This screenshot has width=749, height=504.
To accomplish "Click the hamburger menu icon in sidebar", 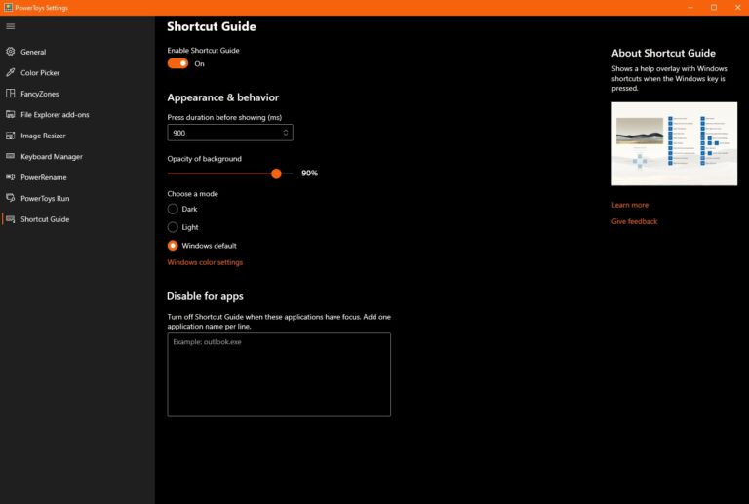I will (11, 26).
